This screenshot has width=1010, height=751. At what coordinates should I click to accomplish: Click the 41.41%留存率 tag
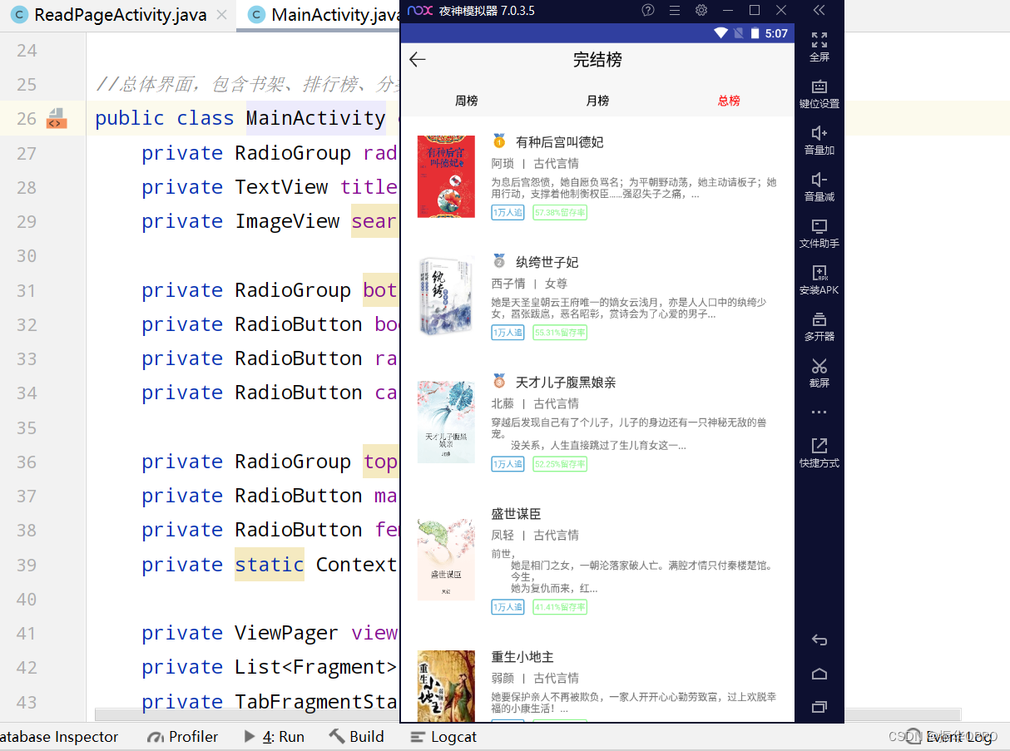(560, 607)
